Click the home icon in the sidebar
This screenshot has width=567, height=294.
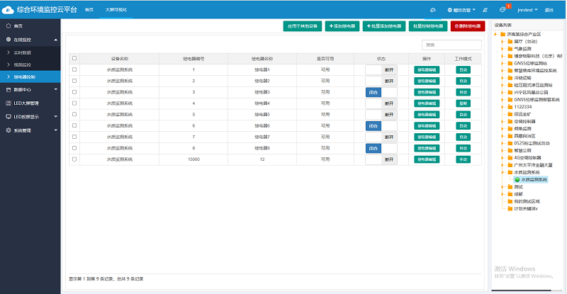coord(8,26)
